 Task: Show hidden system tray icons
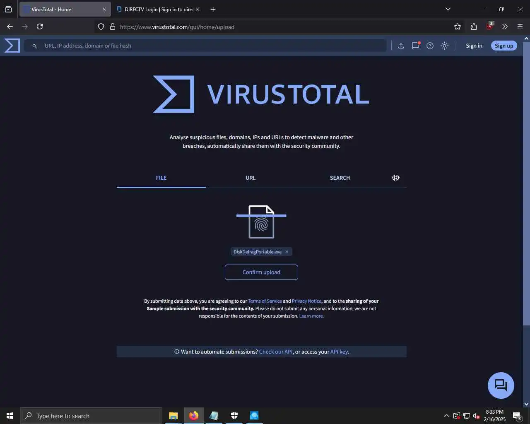[x=446, y=416]
